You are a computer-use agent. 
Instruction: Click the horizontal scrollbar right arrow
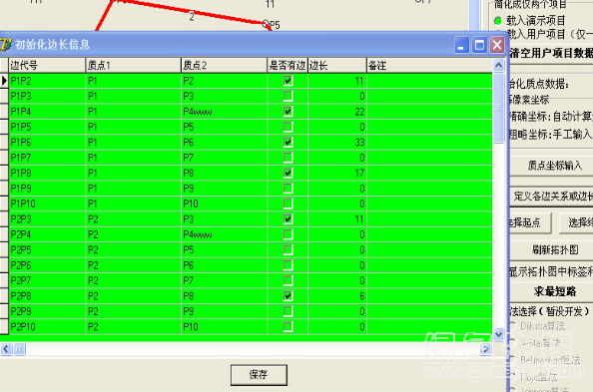[x=485, y=348]
